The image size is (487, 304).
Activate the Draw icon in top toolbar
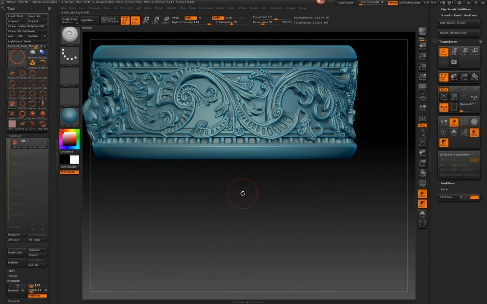click(135, 20)
